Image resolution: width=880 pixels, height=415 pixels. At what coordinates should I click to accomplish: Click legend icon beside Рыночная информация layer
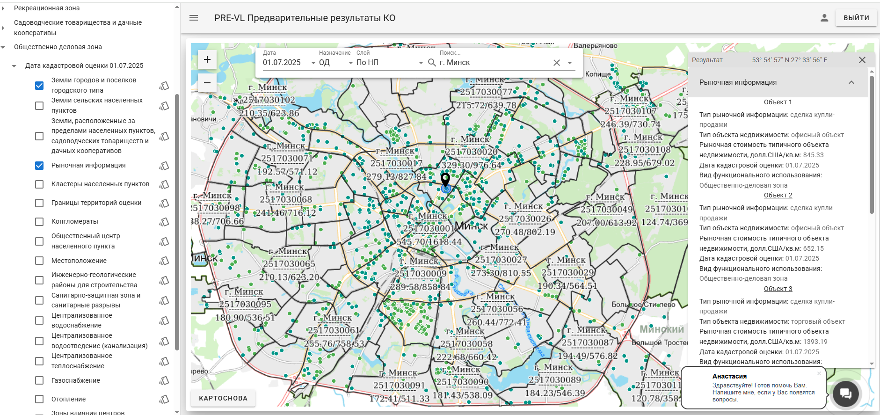pos(164,166)
